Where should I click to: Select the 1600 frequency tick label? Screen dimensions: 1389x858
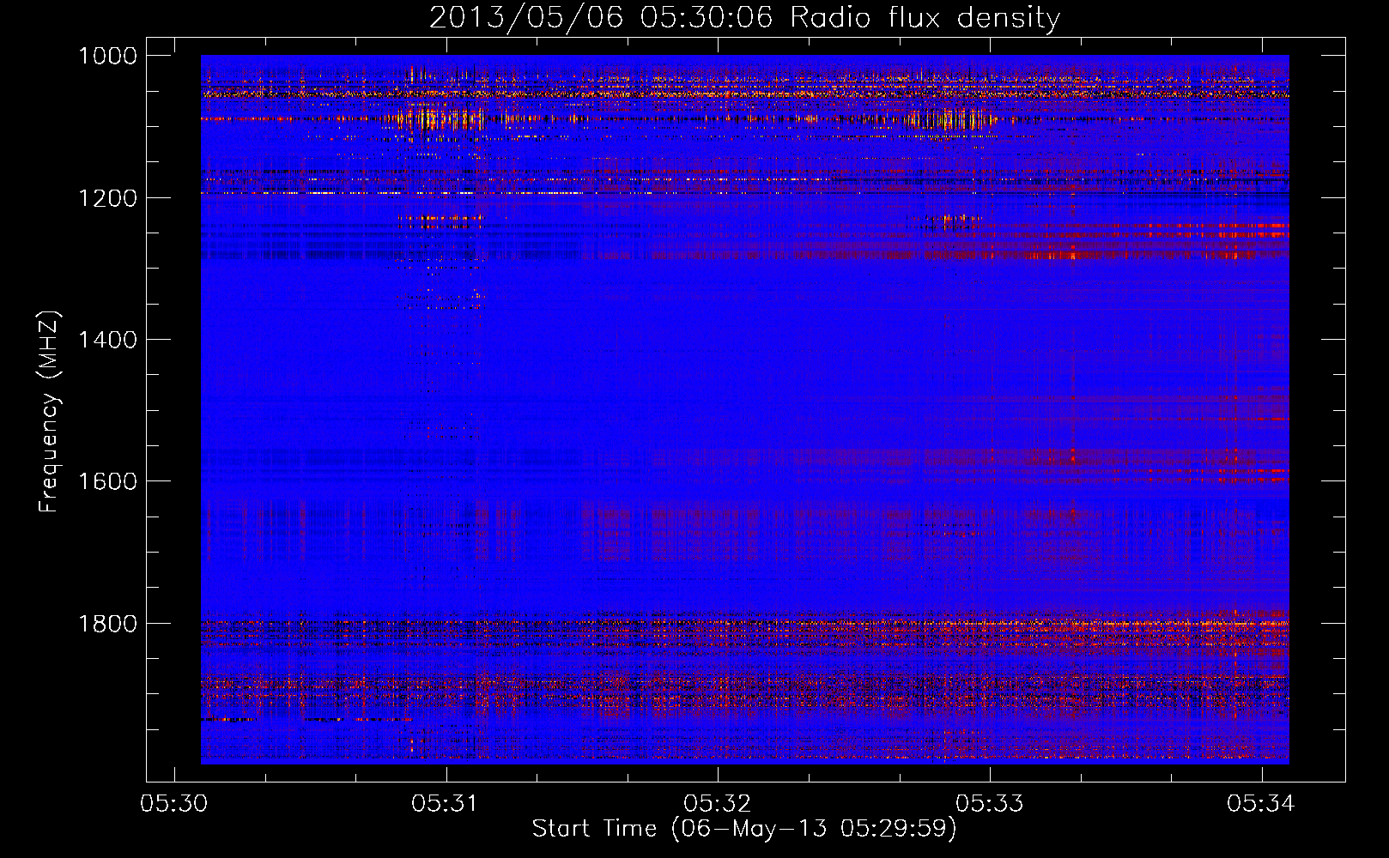click(107, 481)
